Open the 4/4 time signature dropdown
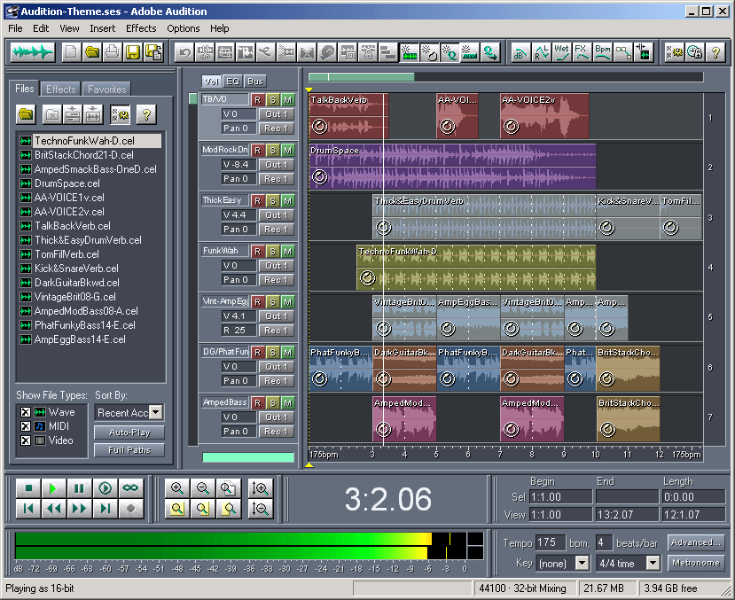Image resolution: width=735 pixels, height=600 pixels. [653, 563]
